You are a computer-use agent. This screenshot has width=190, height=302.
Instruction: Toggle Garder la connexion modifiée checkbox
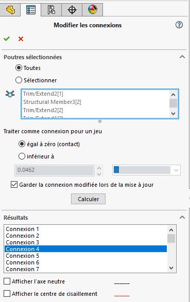click(x=14, y=185)
